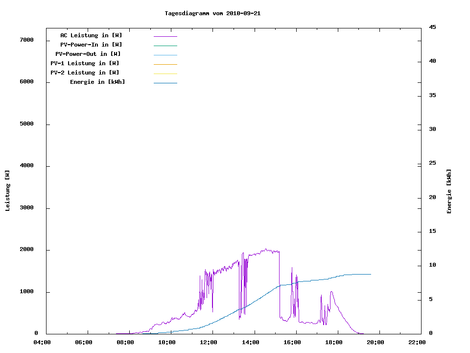
Task: Click the Energie in [kWh] legend label
Action: (97, 82)
